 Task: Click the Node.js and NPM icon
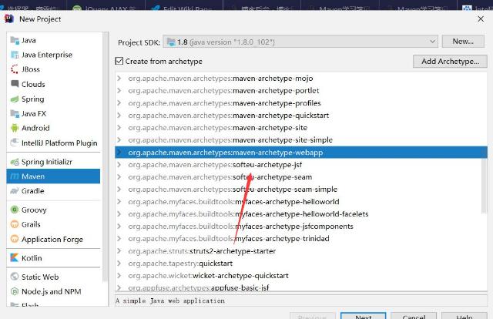pos(15,291)
